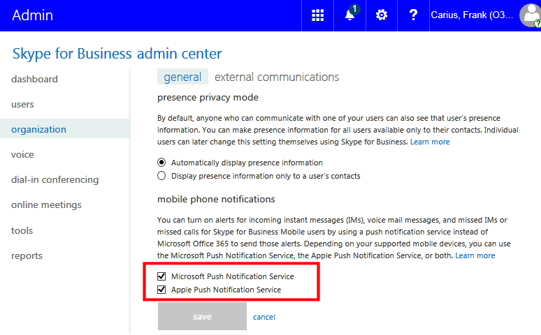
Task: Open the help question mark icon
Action: pyautogui.click(x=413, y=15)
